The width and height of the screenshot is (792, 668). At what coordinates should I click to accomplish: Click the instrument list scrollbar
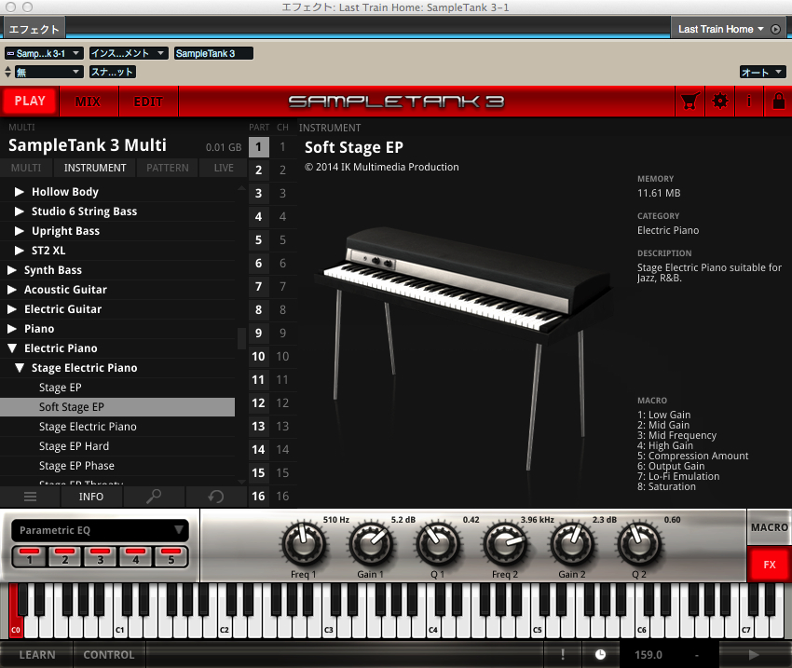tap(241, 338)
